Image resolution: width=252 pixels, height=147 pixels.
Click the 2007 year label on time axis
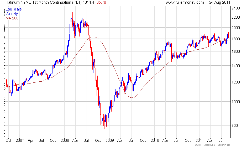click(x=20, y=140)
